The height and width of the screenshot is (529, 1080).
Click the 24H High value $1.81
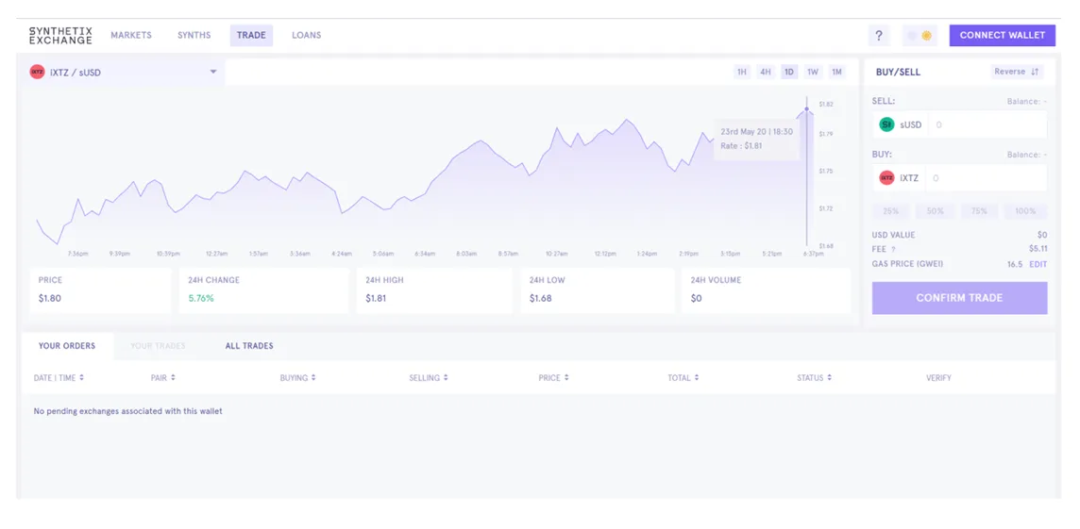pyautogui.click(x=377, y=299)
